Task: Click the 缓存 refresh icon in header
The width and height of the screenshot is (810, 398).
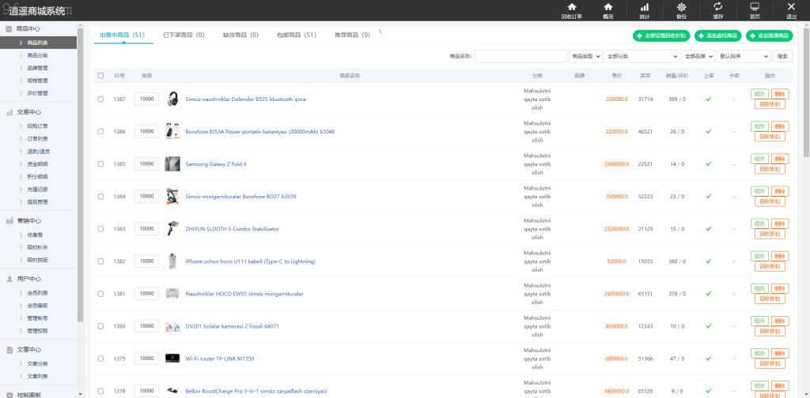Action: point(717,8)
